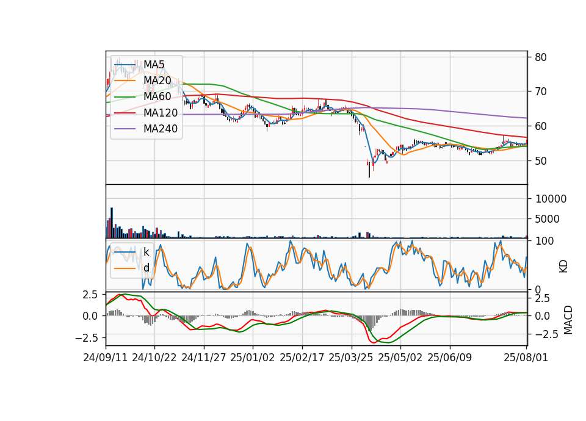The image size is (586, 421).
Task: Click the red MA120 legend line sample
Action: click(x=125, y=113)
